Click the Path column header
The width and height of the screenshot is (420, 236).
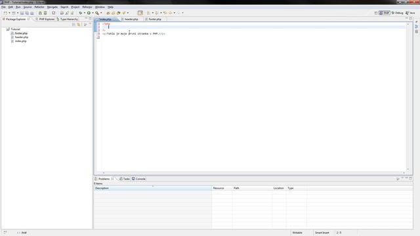tap(252, 188)
